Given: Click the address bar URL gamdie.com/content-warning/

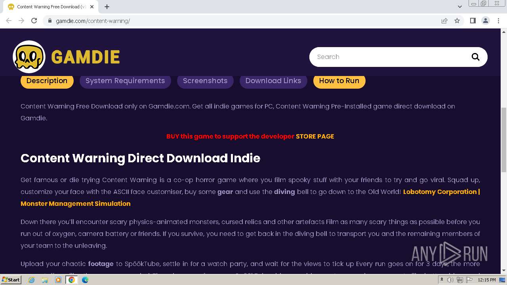Looking at the screenshot, I should pos(93,21).
